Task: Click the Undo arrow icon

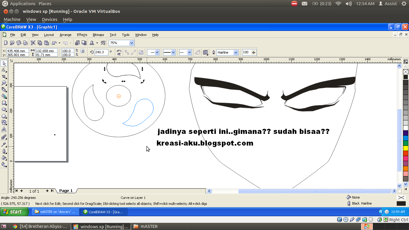Action: (x=54, y=43)
